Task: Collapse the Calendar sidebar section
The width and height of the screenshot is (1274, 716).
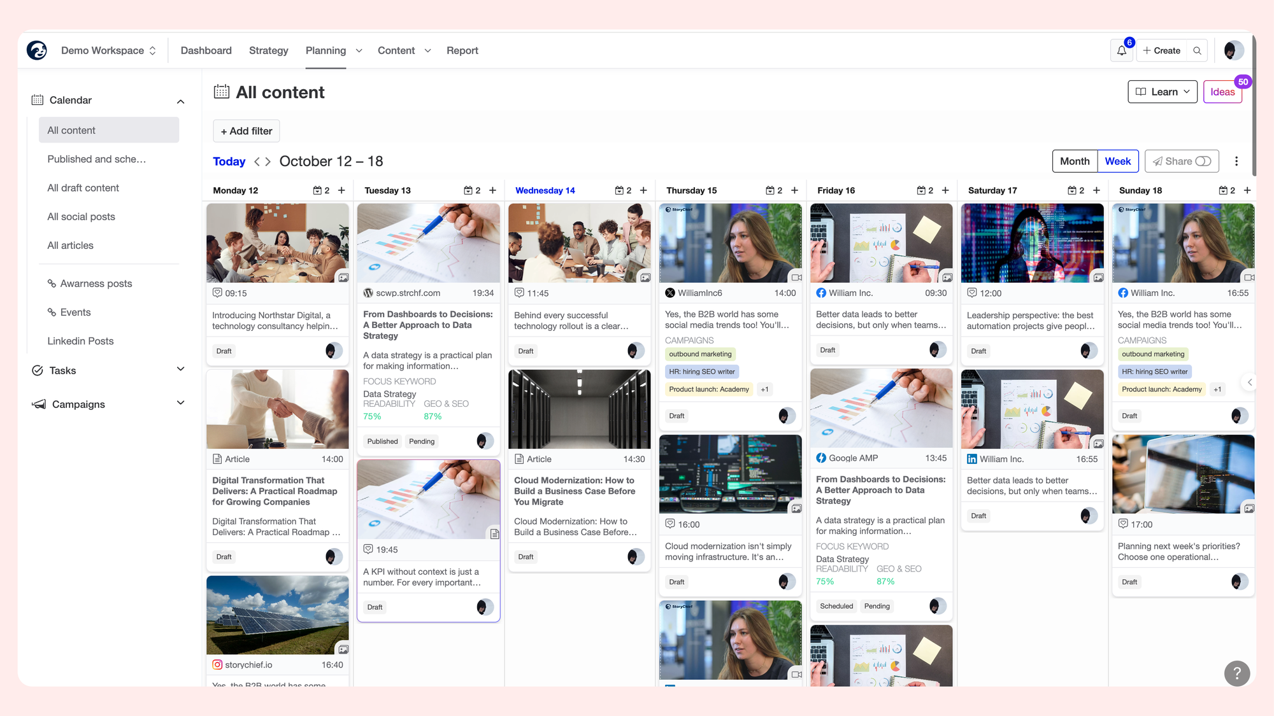Action: [x=180, y=101]
